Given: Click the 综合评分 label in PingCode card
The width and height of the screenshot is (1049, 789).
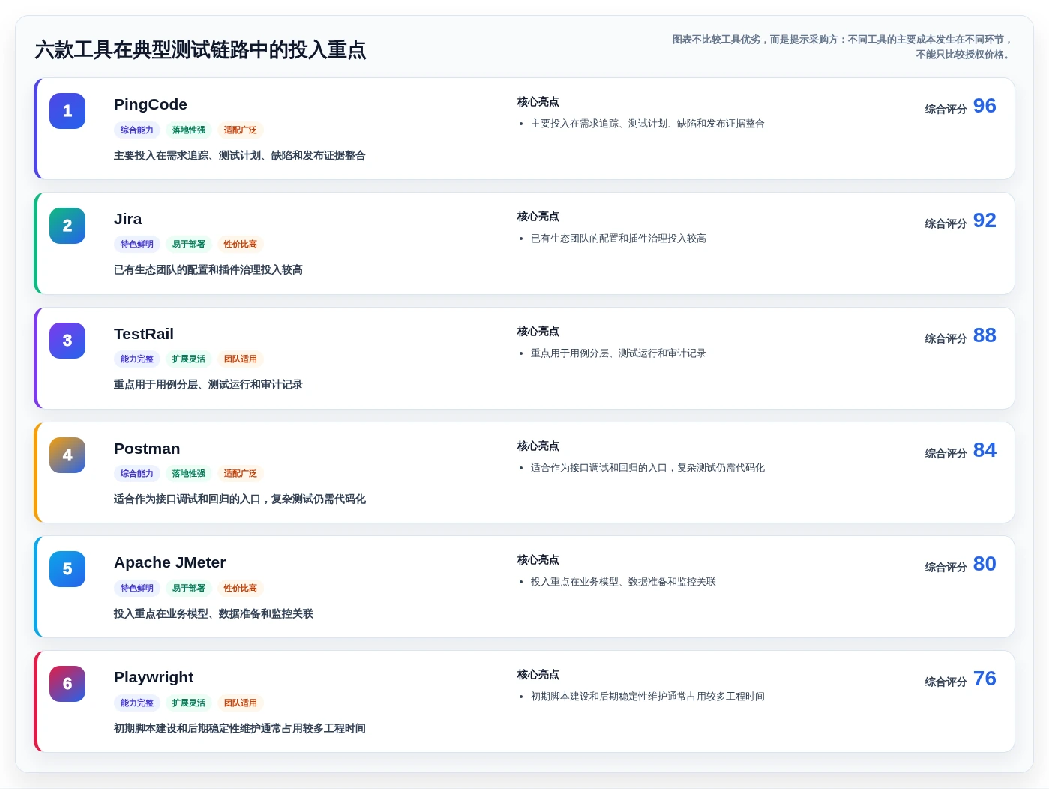Looking at the screenshot, I should pyautogui.click(x=946, y=109).
